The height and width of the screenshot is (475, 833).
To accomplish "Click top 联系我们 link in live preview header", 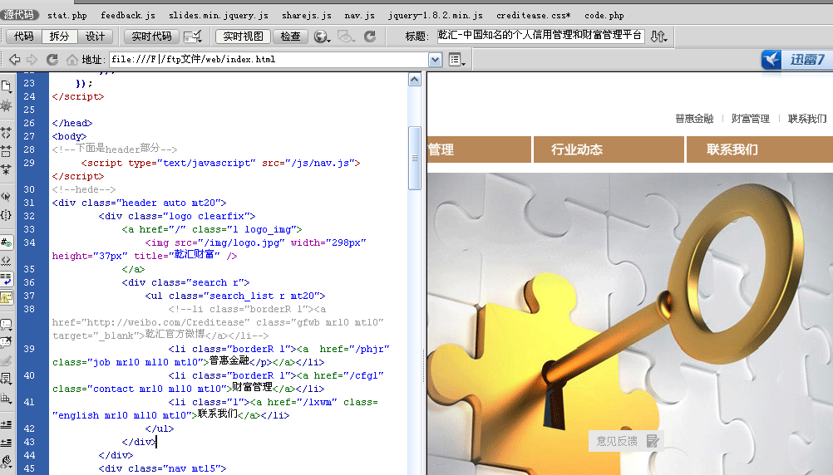I will tap(807, 119).
